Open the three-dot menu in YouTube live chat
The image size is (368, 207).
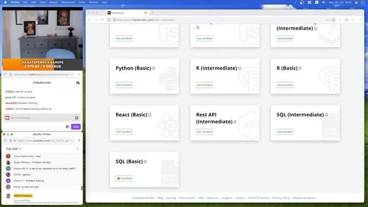point(78,149)
